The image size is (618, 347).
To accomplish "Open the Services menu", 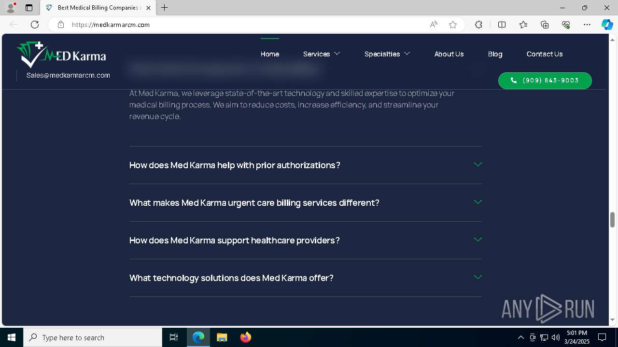I will (316, 54).
